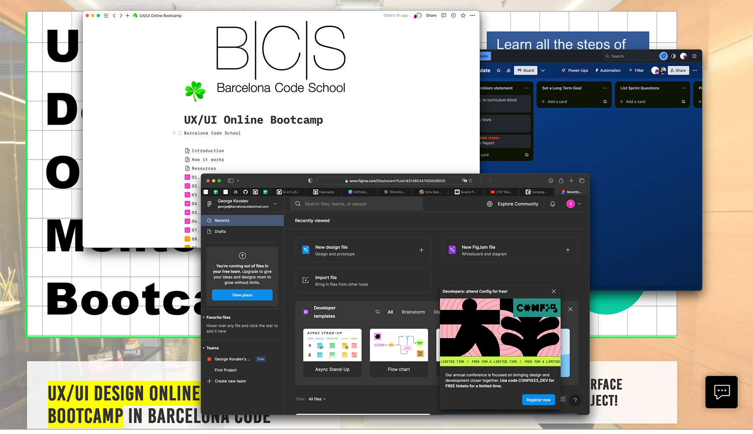Click the Figma URL address bar
This screenshot has height=434, width=753.
(395, 181)
